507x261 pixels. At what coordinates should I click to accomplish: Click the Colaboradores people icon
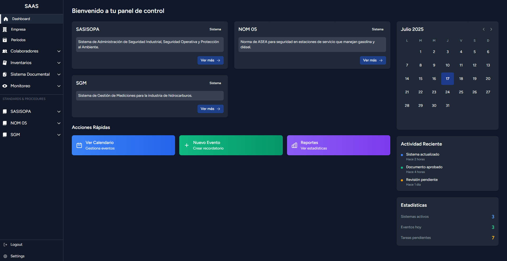5,51
